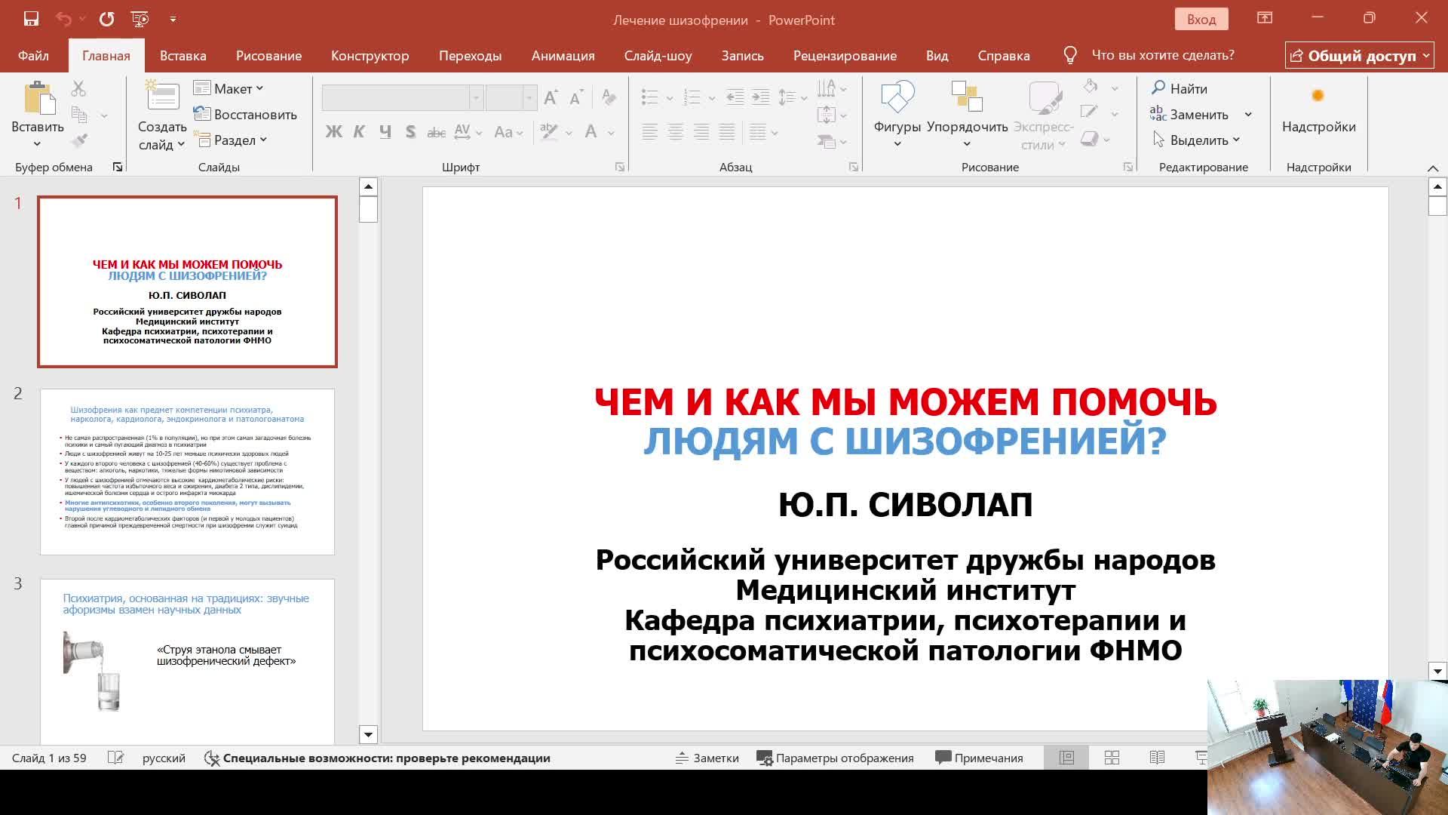Click the Slide Sorter view icon

1112,757
